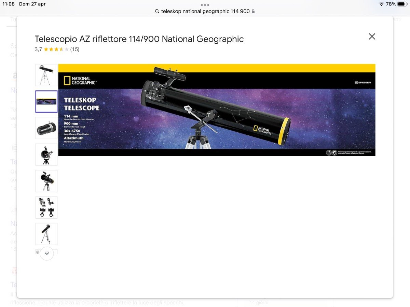Close the telescope product image viewer
Screen dimensions: 410x307
[x=372, y=36]
